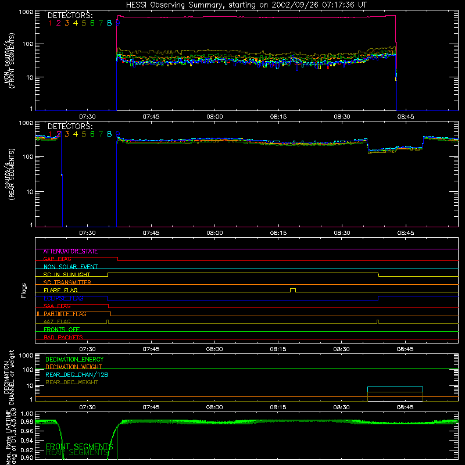
Task: Click the MON. counts/s (FRONT SEGMENTS) axis title
Action: [x=9, y=60]
